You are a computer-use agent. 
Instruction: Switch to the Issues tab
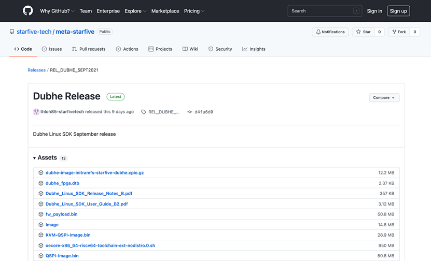pos(51,49)
